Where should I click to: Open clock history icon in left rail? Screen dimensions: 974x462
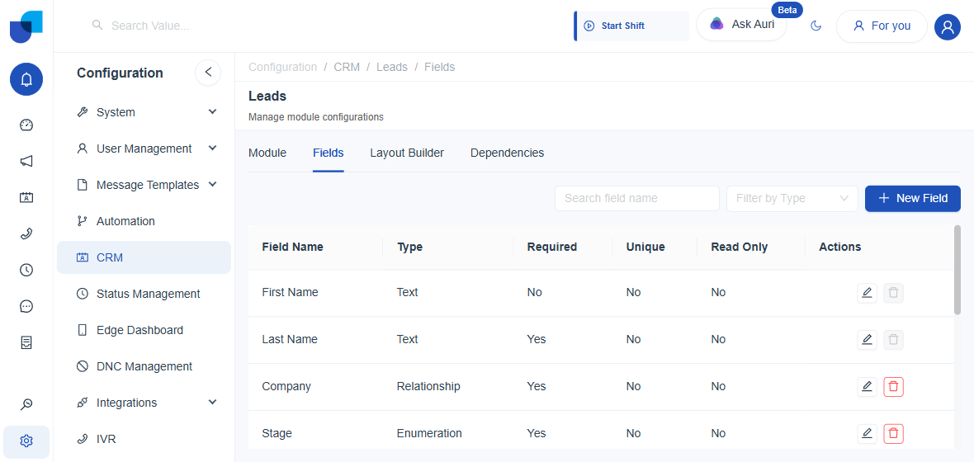click(26, 270)
